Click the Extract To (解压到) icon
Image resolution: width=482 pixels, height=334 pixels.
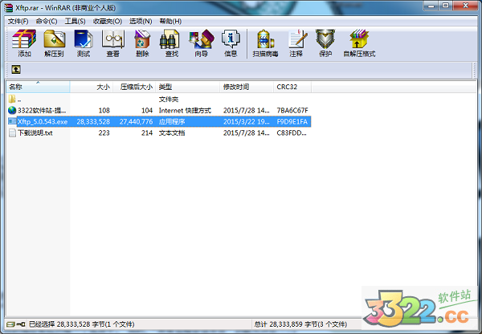54,43
